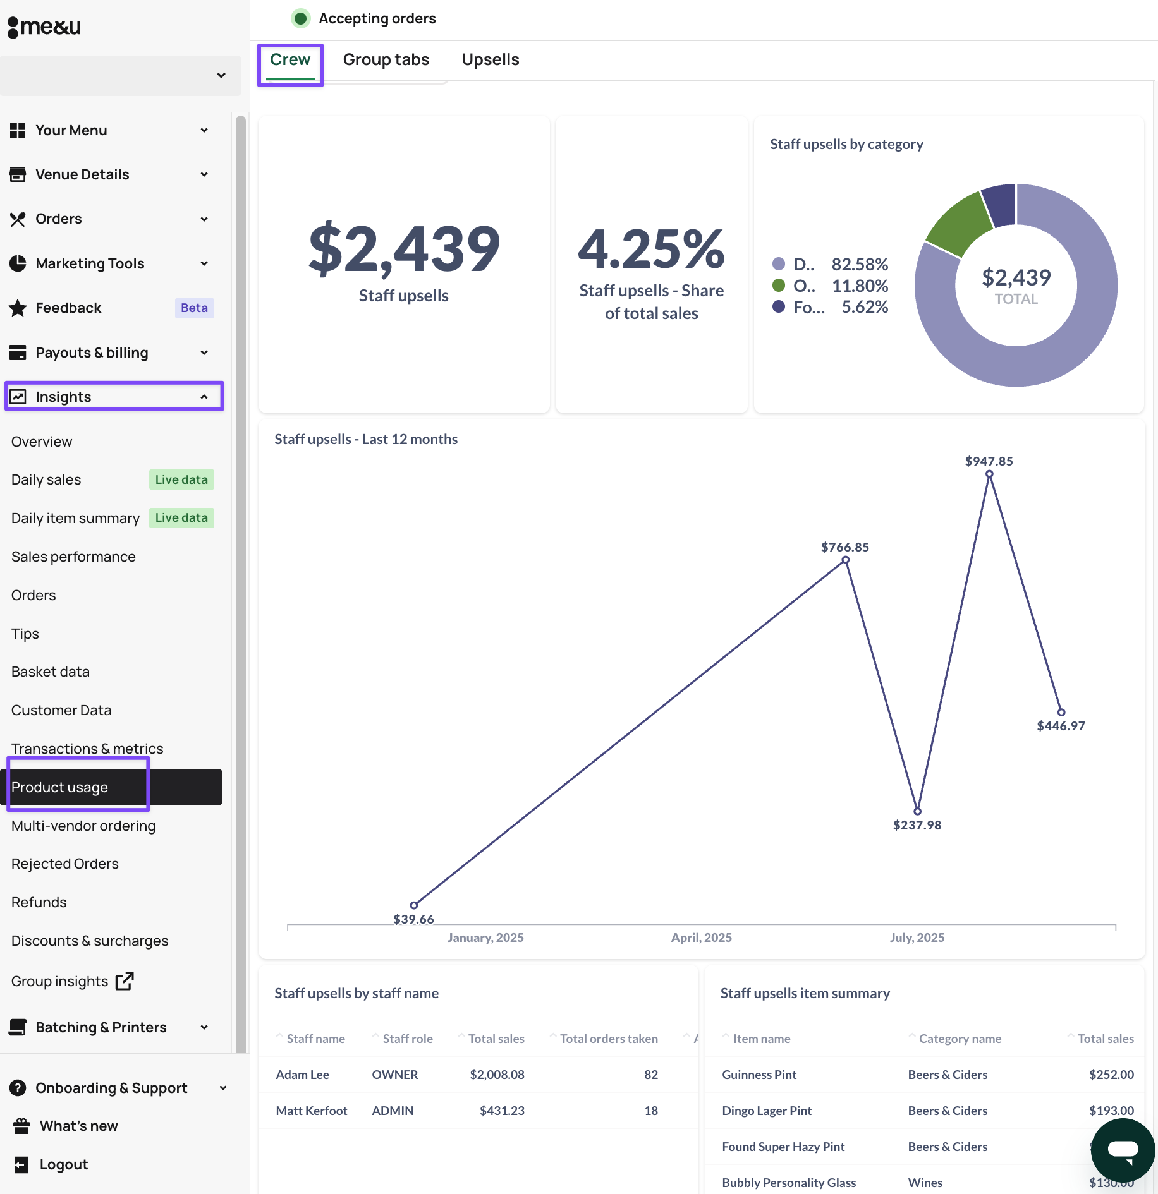Click the Payouts & billing card icon

tap(18, 353)
